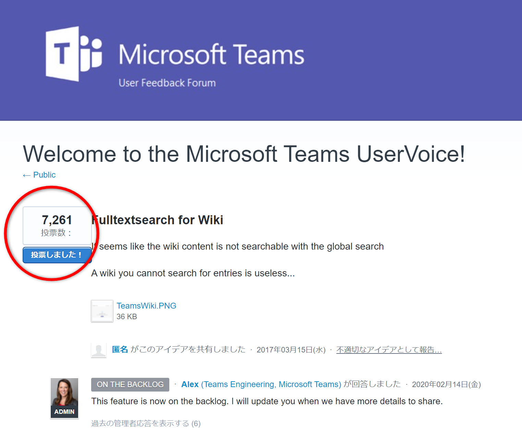
Task: Click the 7,261 vote count box
Action: [x=57, y=225]
